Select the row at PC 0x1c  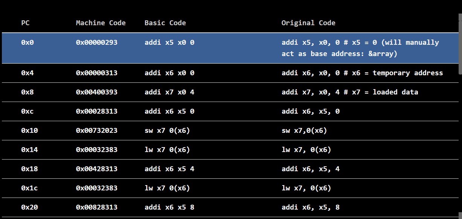pyautogui.click(x=230, y=188)
